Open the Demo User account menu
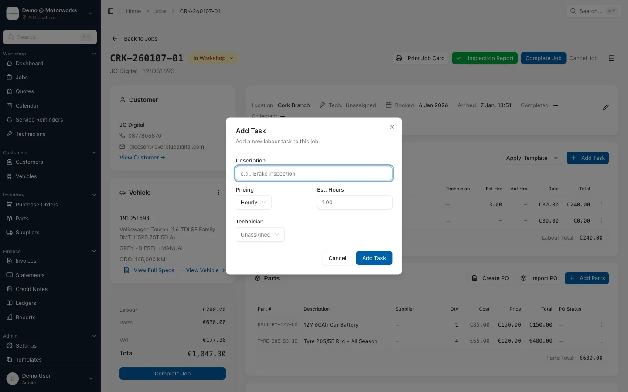The width and height of the screenshot is (628, 392). tap(50, 378)
